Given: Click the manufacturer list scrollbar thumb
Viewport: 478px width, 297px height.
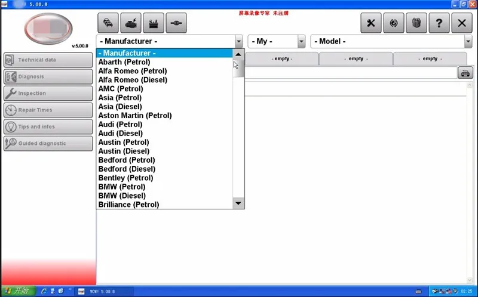Looking at the screenshot, I should 238,69.
